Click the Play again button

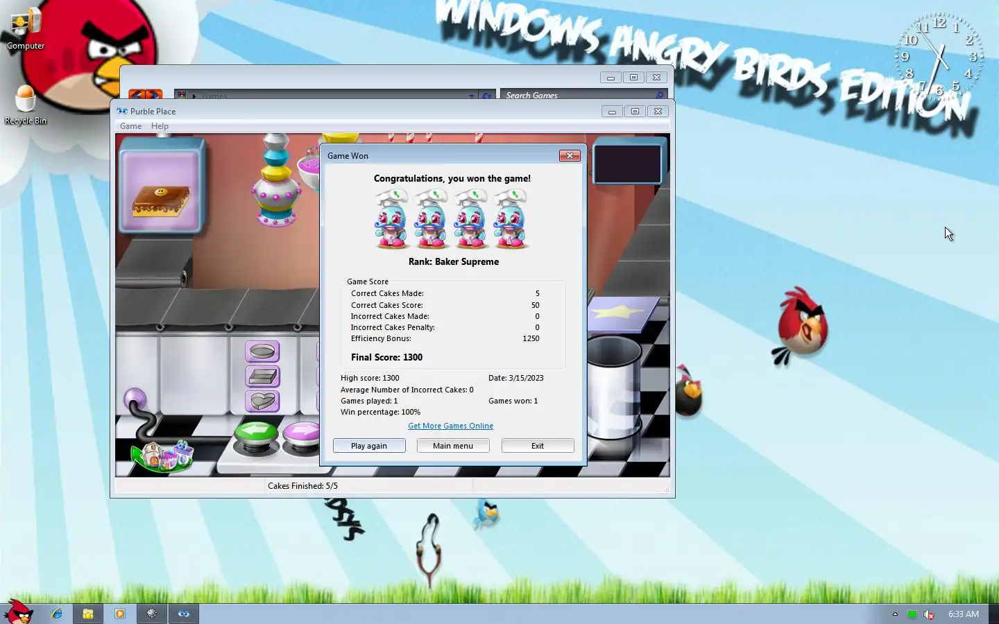369,446
